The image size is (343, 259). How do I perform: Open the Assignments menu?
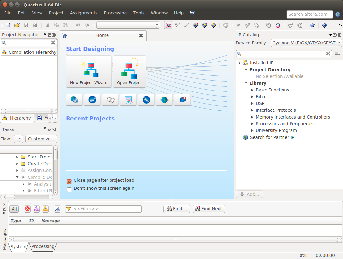click(x=84, y=13)
